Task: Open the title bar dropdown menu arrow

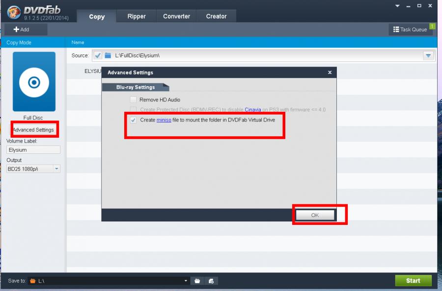Action: [x=397, y=5]
